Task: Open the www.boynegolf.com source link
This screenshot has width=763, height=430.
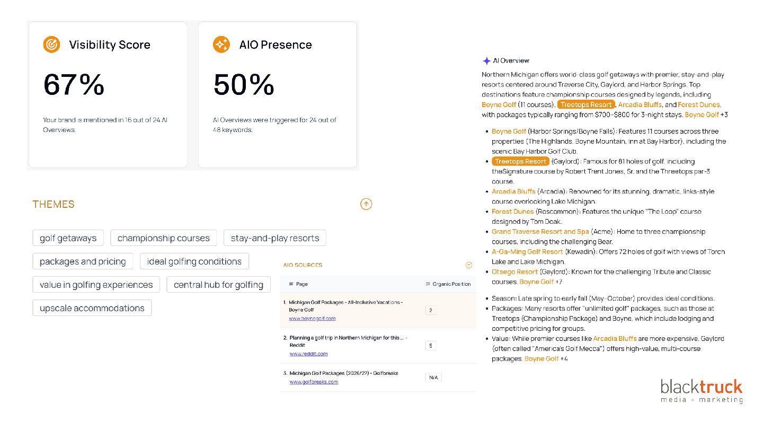Action: click(x=312, y=319)
